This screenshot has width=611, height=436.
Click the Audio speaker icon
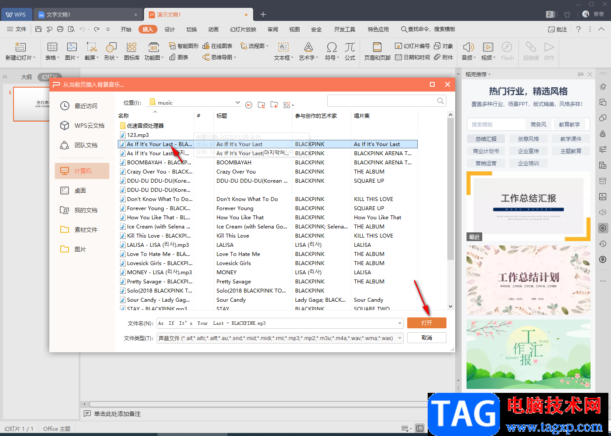pos(468,47)
